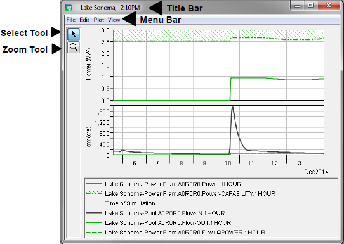344x244 pixels.
Task: Close the Lake Sonoma plot window
Action: pyautogui.click(x=329, y=5)
